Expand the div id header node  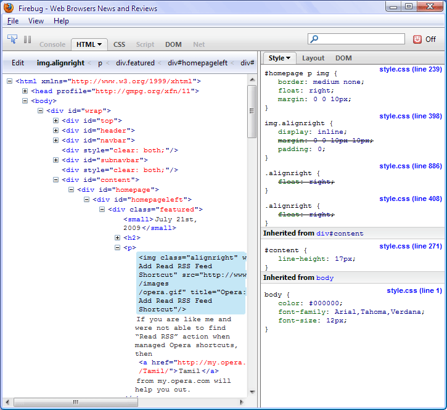56,131
